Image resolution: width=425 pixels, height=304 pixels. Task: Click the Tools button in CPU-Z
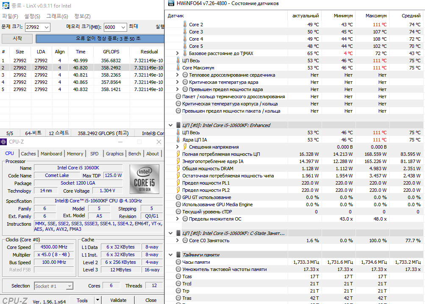click(x=82, y=300)
